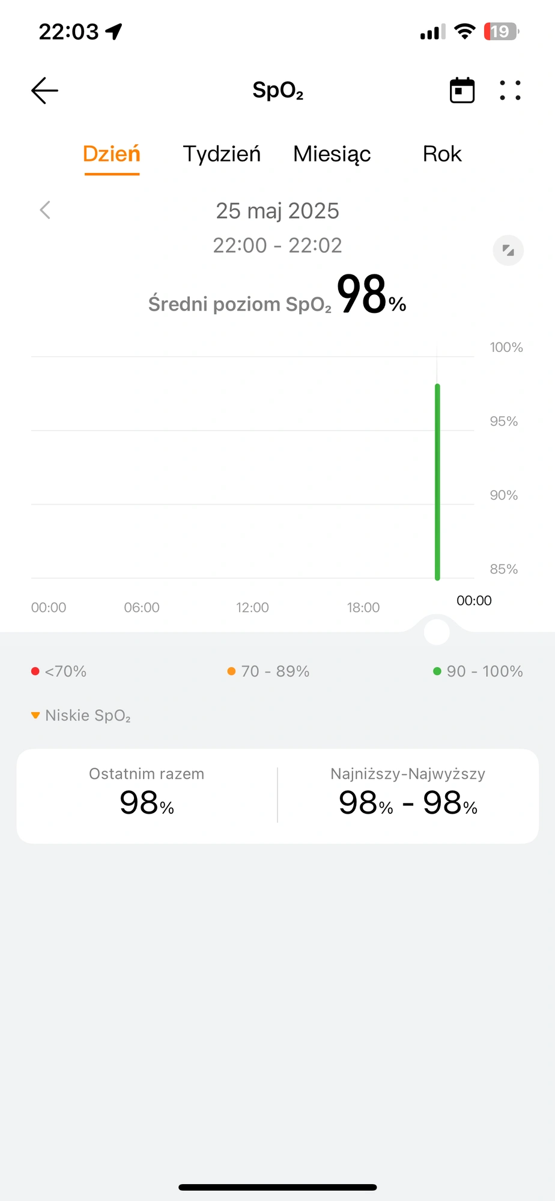
Task: Tap the green 90 - 100% legend item
Action: coord(478,671)
